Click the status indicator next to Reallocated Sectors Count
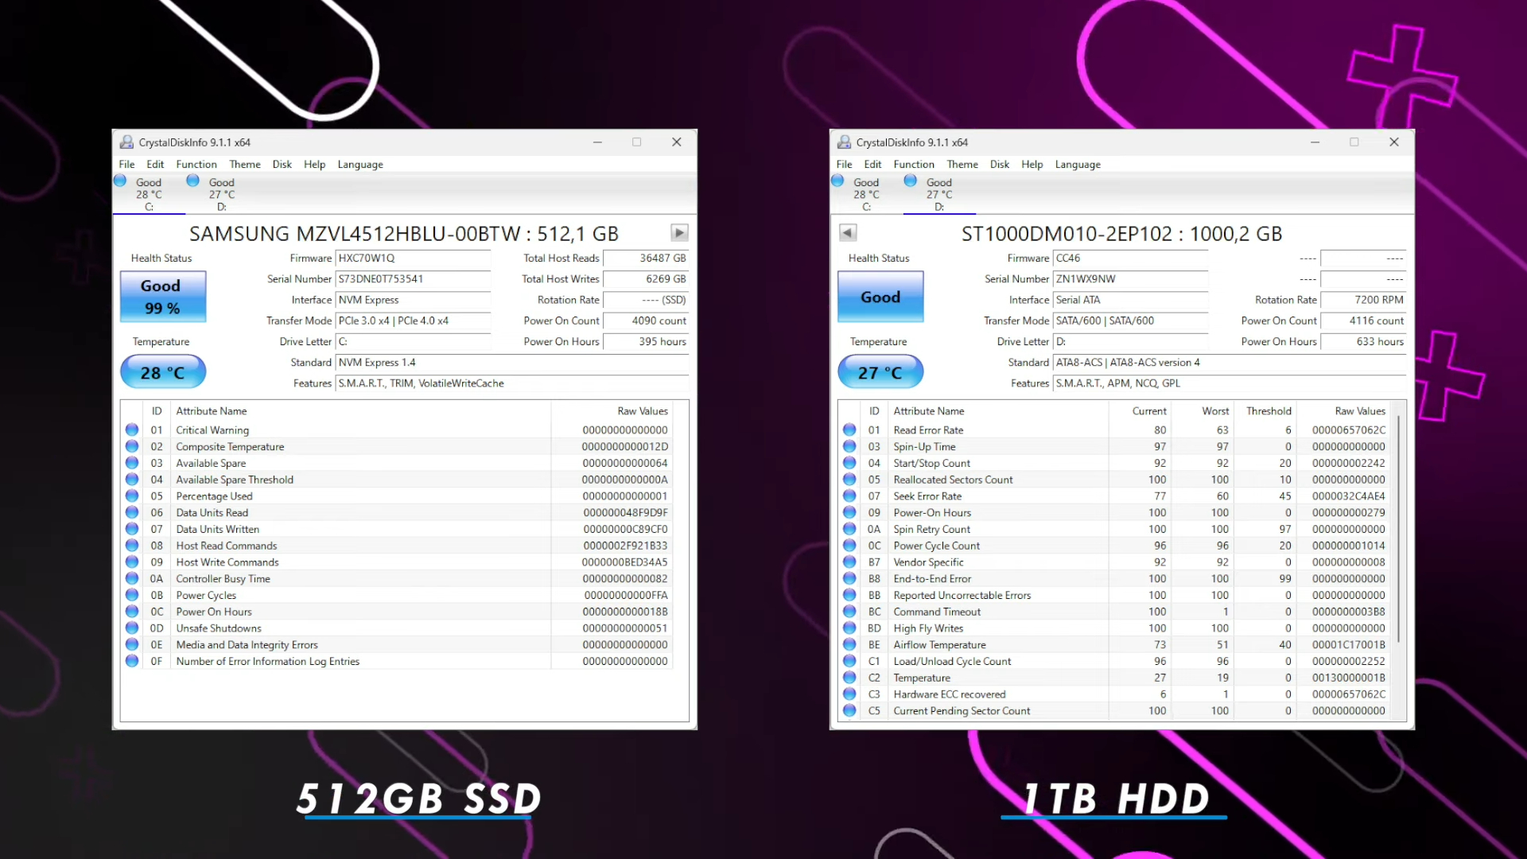The height and width of the screenshot is (859, 1527). (x=849, y=479)
